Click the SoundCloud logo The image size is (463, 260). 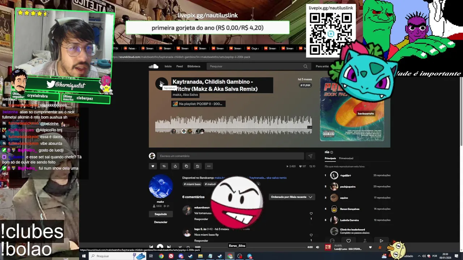(153, 66)
